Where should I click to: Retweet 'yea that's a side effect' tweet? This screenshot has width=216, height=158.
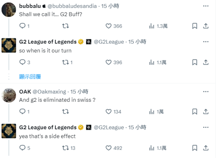66,148
